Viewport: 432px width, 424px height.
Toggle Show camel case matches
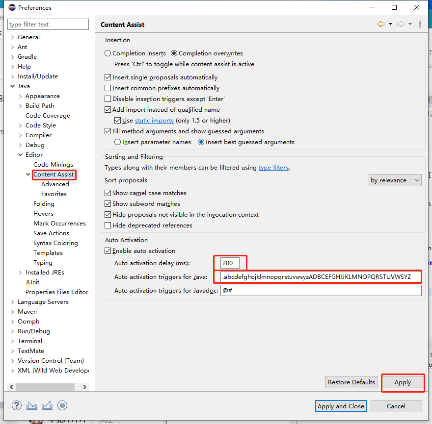[x=108, y=193]
